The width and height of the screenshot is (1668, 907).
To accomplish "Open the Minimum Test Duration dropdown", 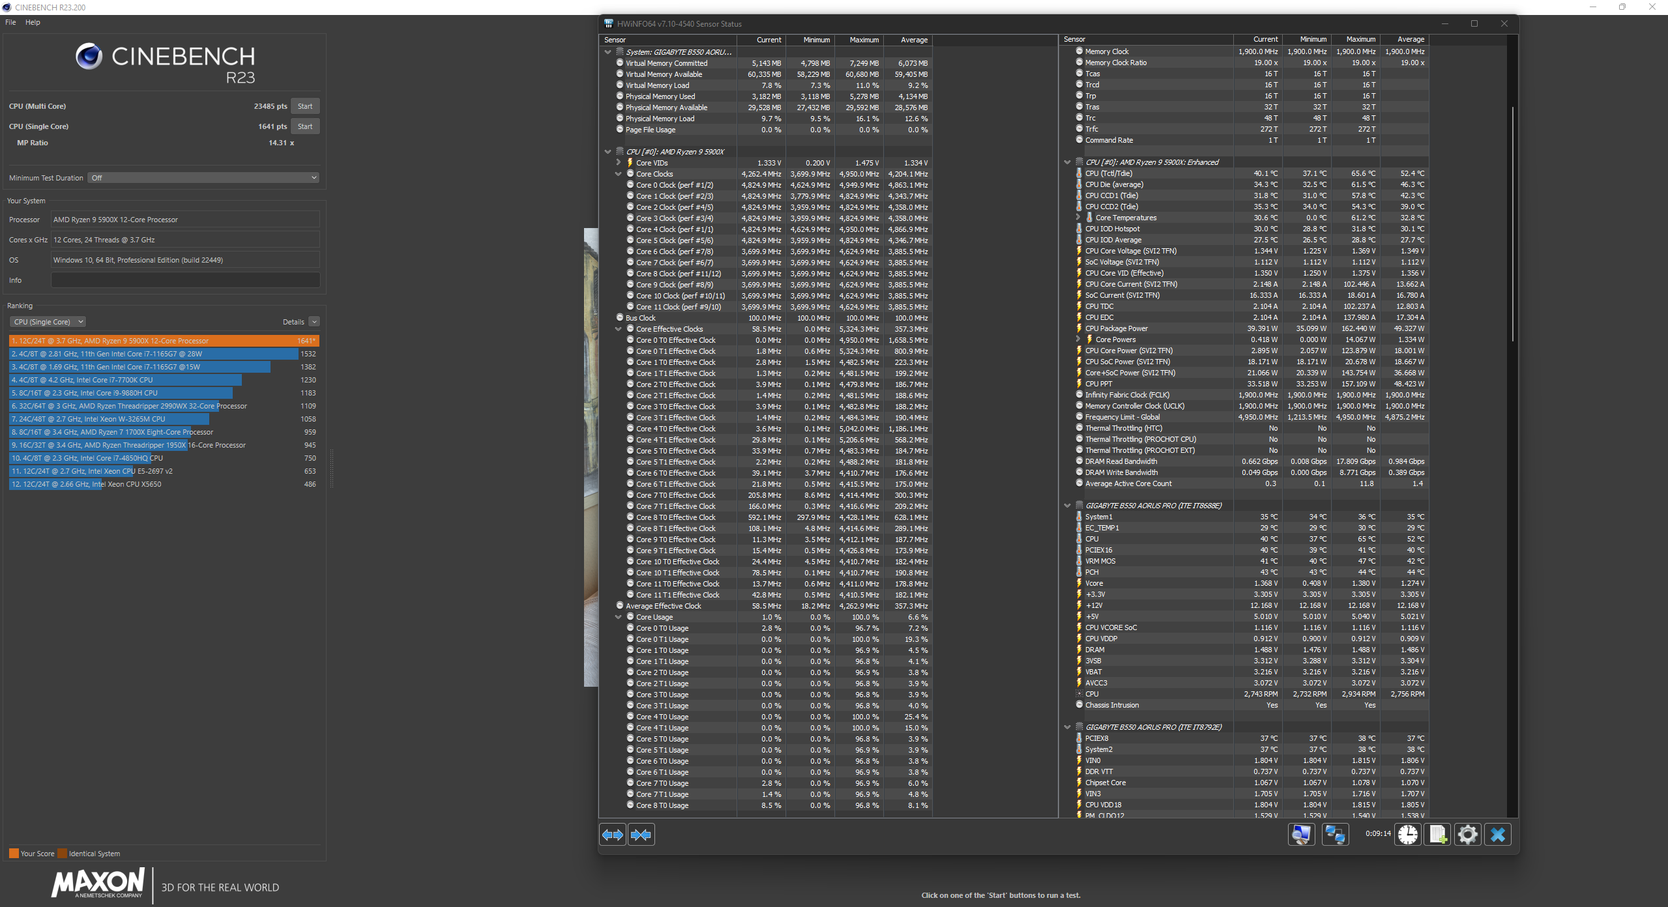I will pos(204,178).
